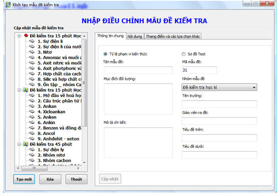Image resolution: width=280 pixels, height=195 pixels.
Task: Click book icon beside 1. Sự điện li
Action: coord(32,41)
